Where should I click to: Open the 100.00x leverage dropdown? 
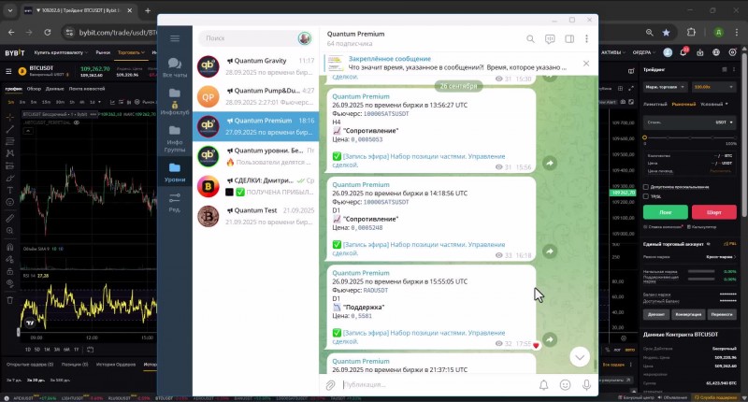point(713,87)
